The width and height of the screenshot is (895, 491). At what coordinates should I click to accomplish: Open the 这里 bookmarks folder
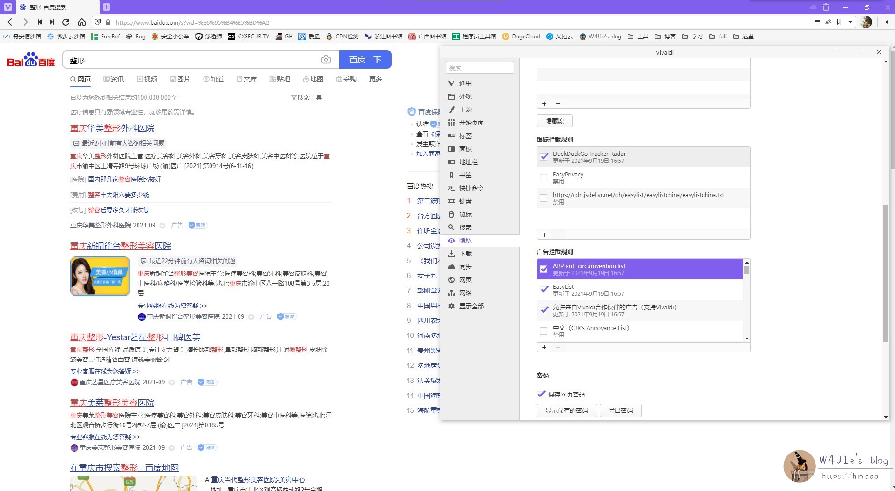coord(747,37)
